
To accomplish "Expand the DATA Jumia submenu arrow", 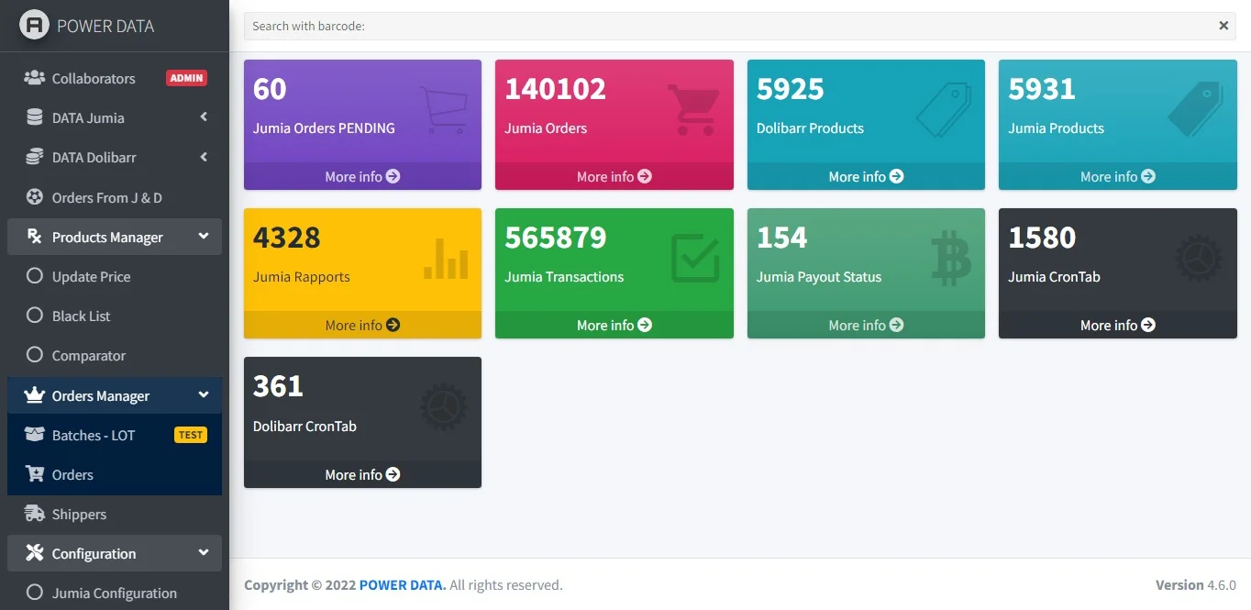I will (x=204, y=117).
